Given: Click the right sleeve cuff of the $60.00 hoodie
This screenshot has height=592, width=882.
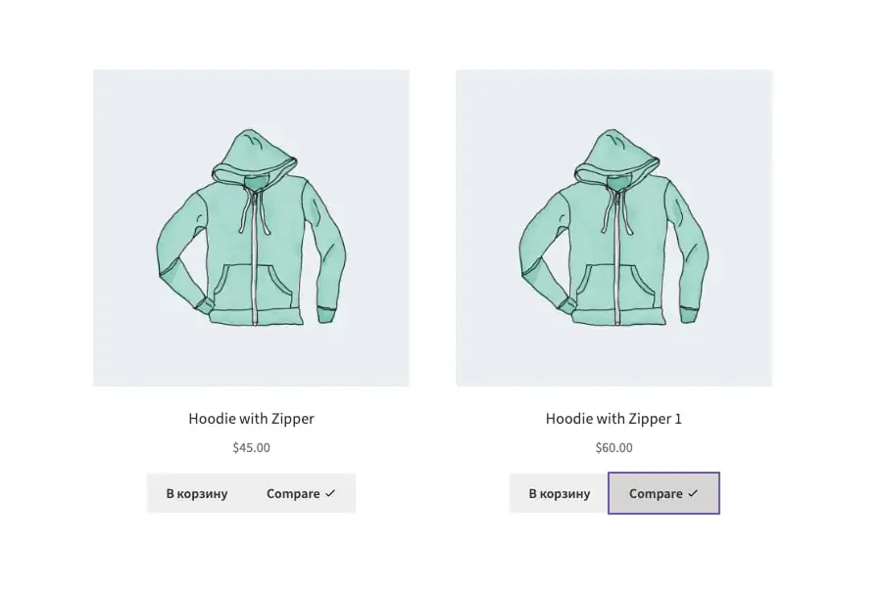Looking at the screenshot, I should [x=689, y=314].
